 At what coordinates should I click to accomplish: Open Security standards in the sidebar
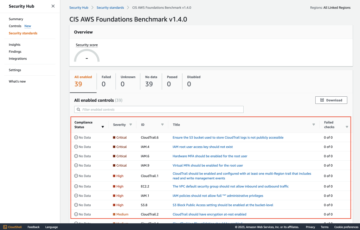[23, 33]
